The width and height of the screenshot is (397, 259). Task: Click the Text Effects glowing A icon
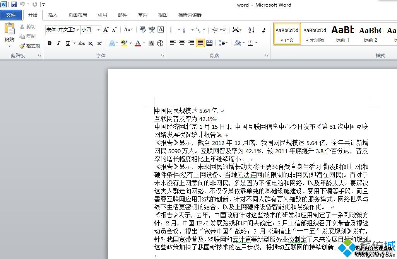(x=112, y=43)
